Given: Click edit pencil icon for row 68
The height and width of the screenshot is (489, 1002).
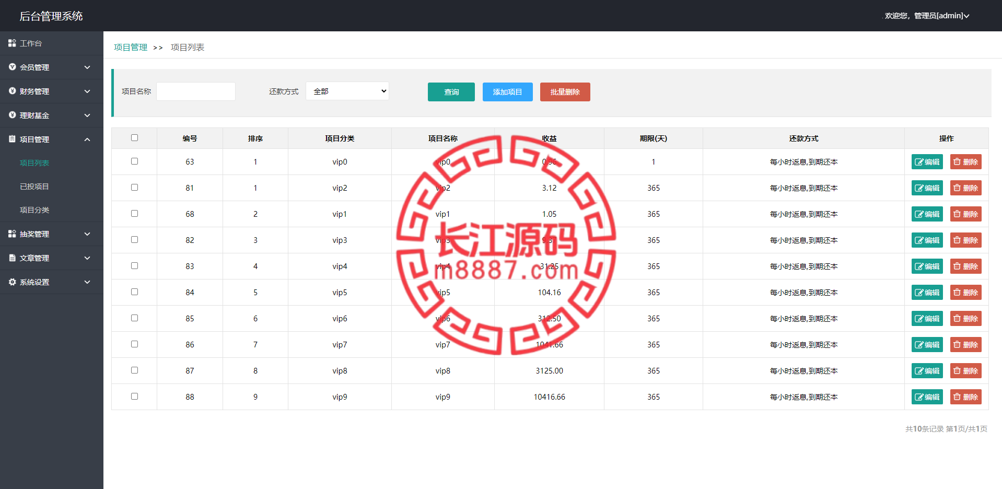Looking at the screenshot, I should coord(919,214).
